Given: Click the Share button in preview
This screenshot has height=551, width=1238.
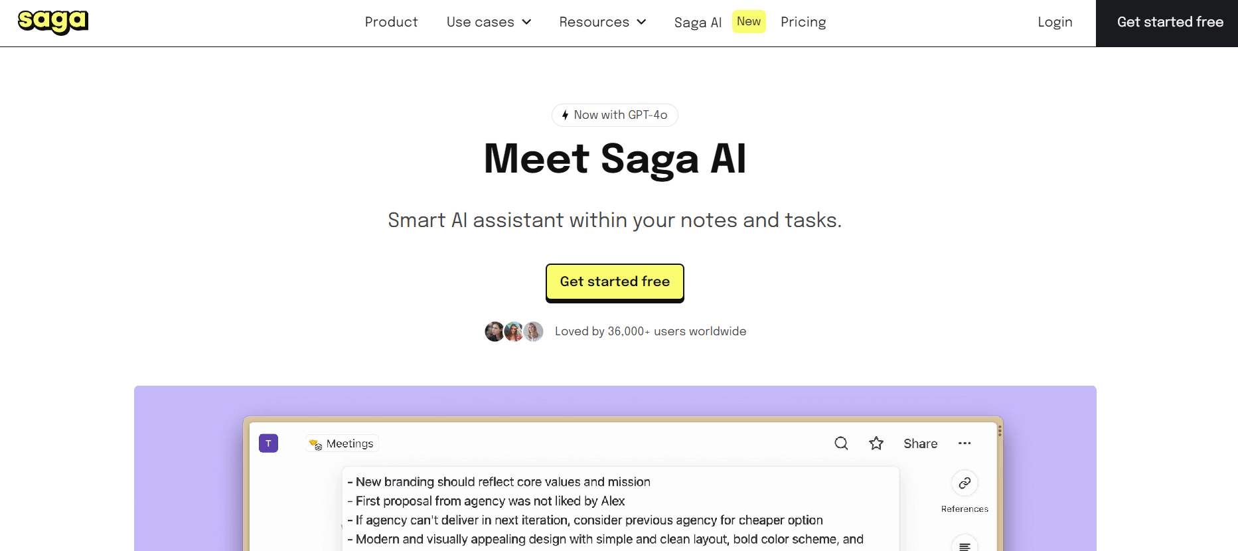Looking at the screenshot, I should tap(920, 443).
